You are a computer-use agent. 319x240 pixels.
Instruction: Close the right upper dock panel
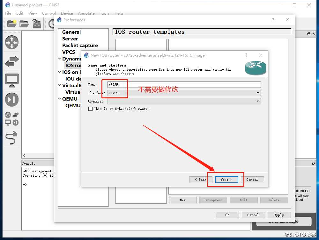(x=314, y=34)
